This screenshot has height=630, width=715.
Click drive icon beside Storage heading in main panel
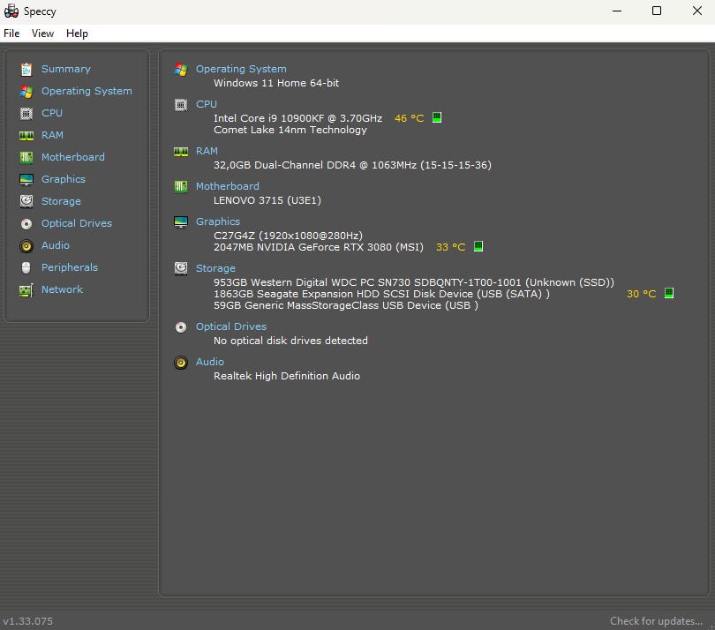tap(181, 268)
